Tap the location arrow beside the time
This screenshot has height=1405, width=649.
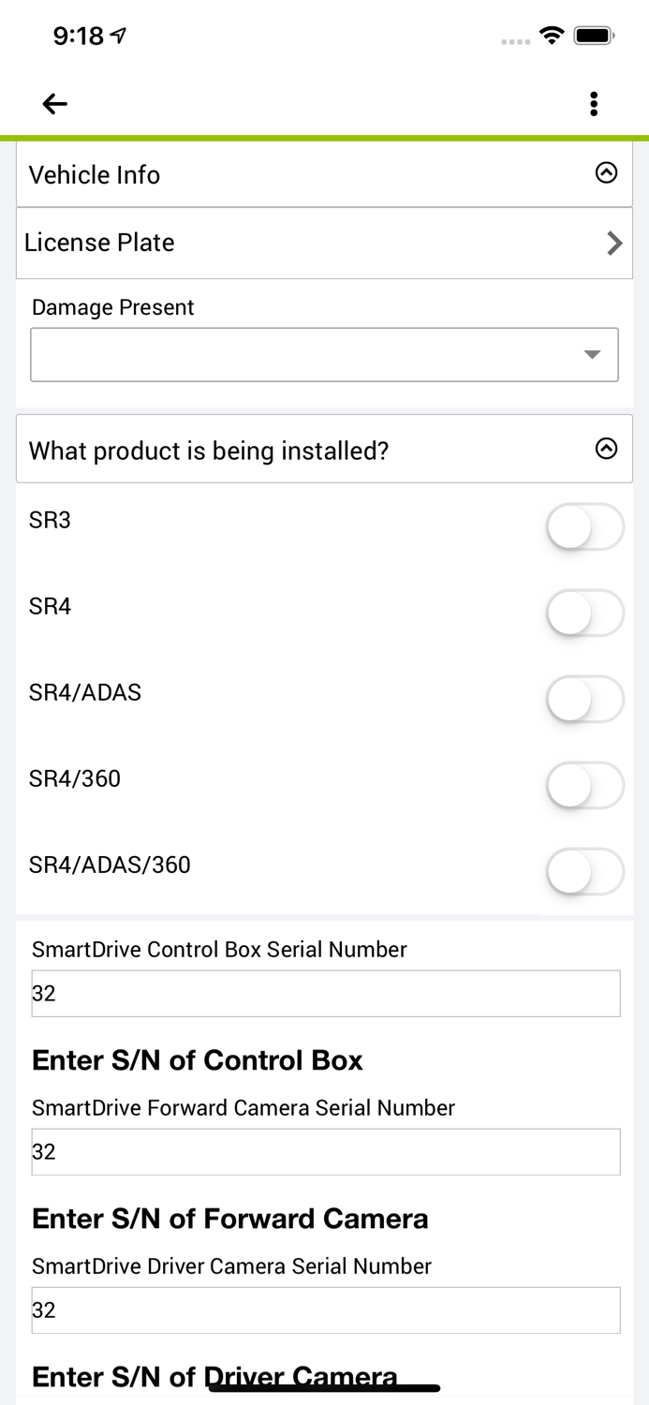[x=118, y=37]
